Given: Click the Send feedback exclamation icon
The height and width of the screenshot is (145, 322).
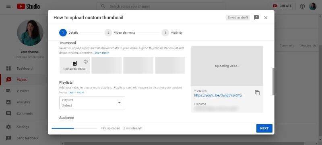Looking at the screenshot, I should (x=8, y=138).
